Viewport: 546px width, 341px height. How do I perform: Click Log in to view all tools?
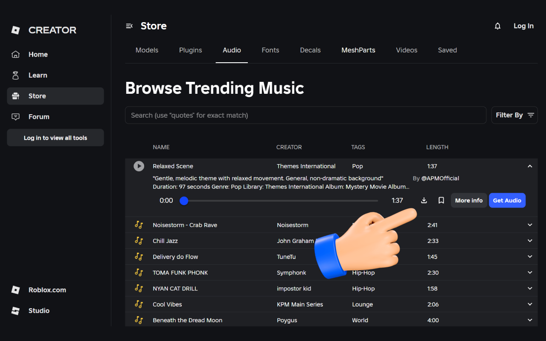(x=55, y=138)
